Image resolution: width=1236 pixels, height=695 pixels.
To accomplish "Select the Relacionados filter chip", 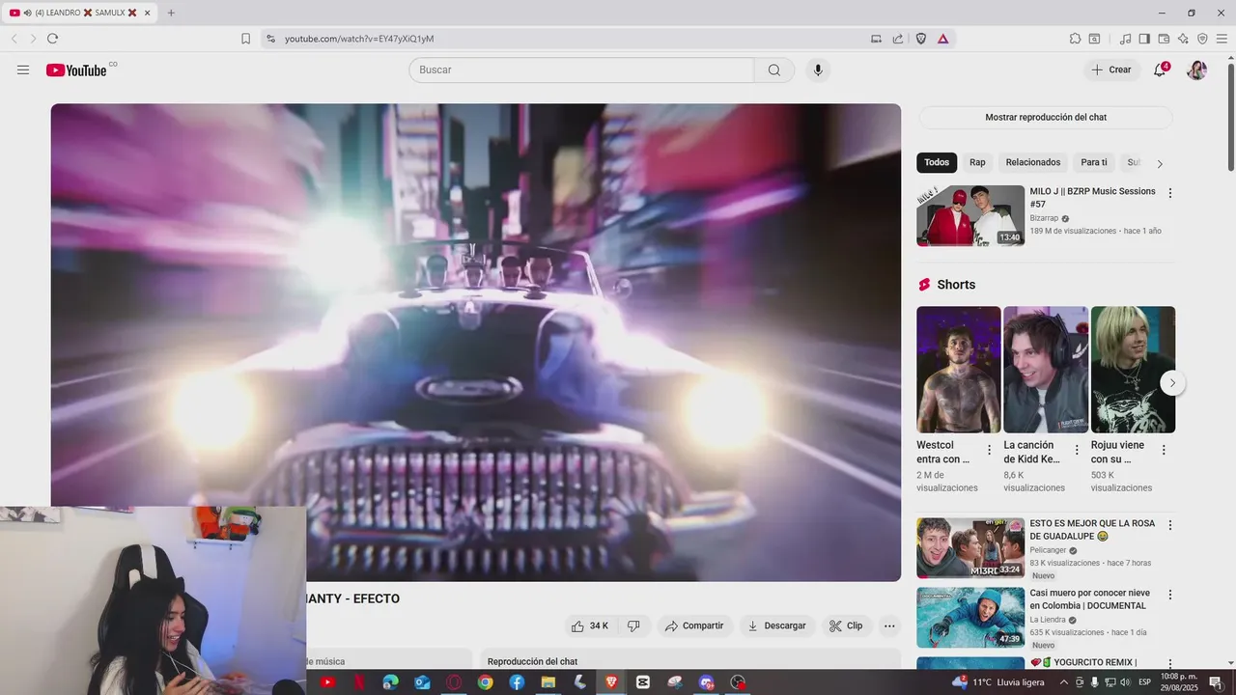I will 1033,162.
